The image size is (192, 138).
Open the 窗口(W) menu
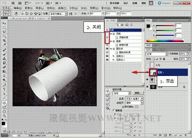106,8
